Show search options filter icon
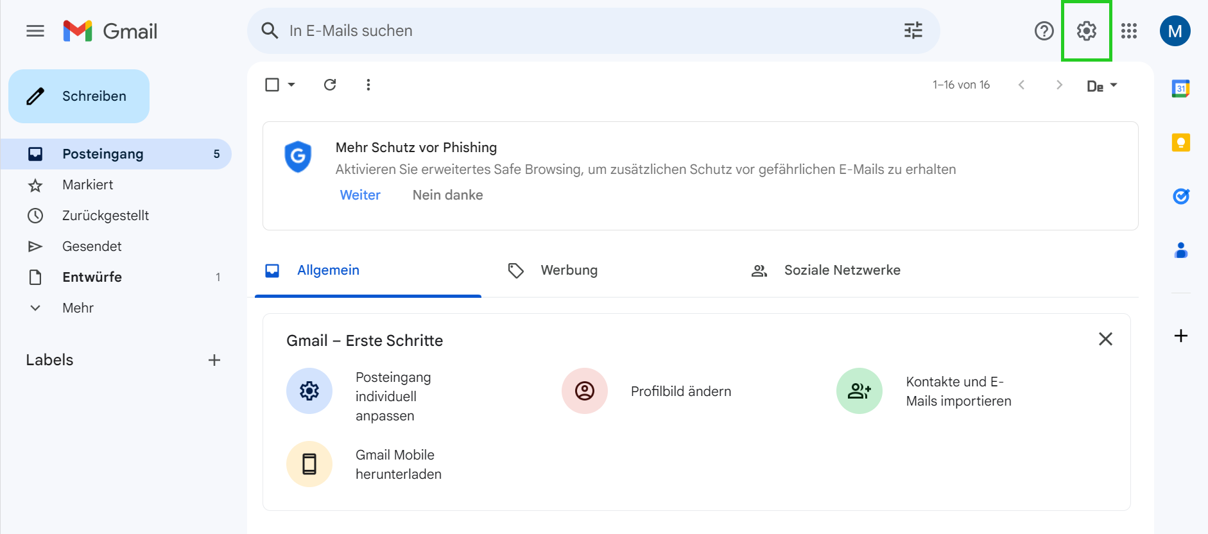The height and width of the screenshot is (534, 1208). click(913, 31)
